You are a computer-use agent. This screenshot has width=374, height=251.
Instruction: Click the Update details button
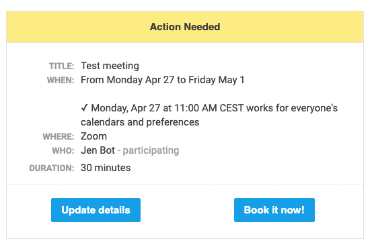click(x=96, y=210)
